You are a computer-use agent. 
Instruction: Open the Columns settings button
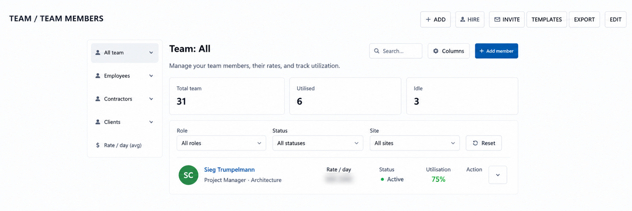click(449, 51)
